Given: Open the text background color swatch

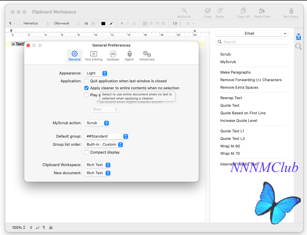Looking at the screenshot, I should click(x=111, y=24).
